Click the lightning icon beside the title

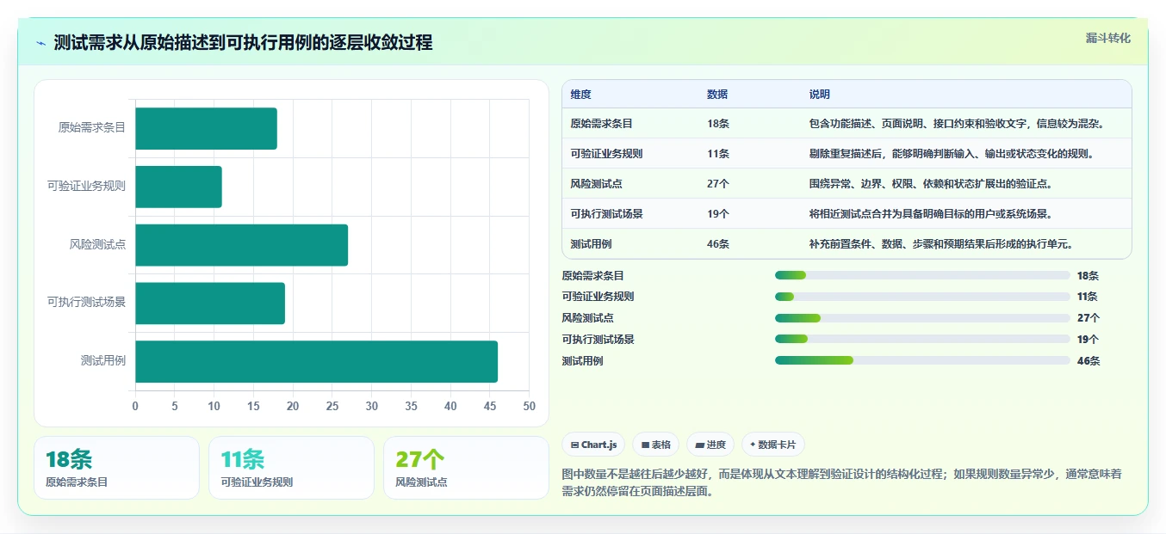tap(41, 43)
